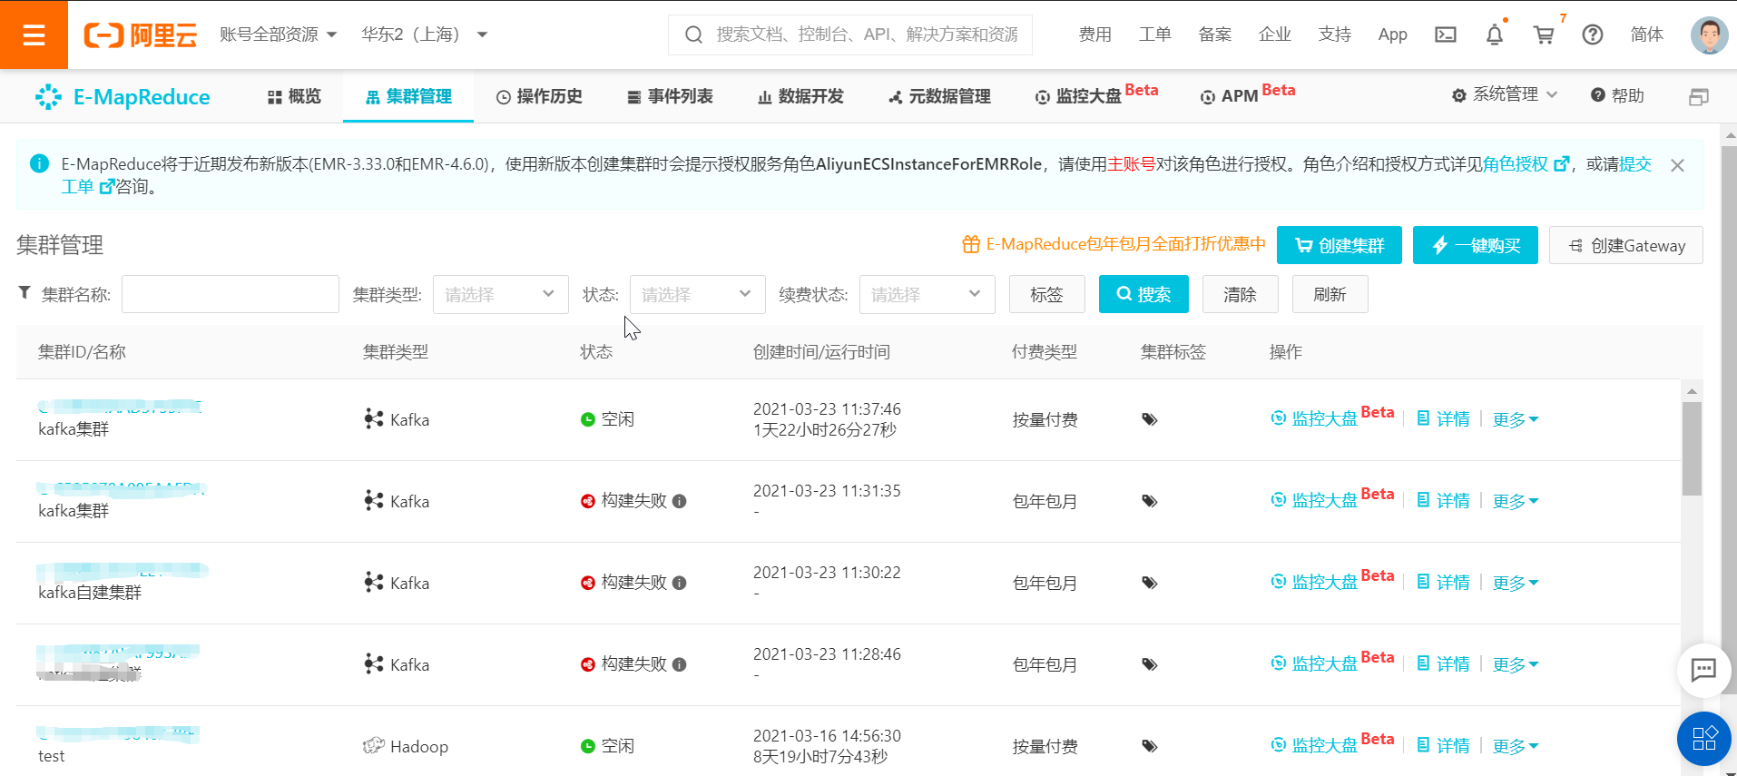
Task: Expand the 账号全部资源 resource dropdown
Action: pyautogui.click(x=279, y=34)
